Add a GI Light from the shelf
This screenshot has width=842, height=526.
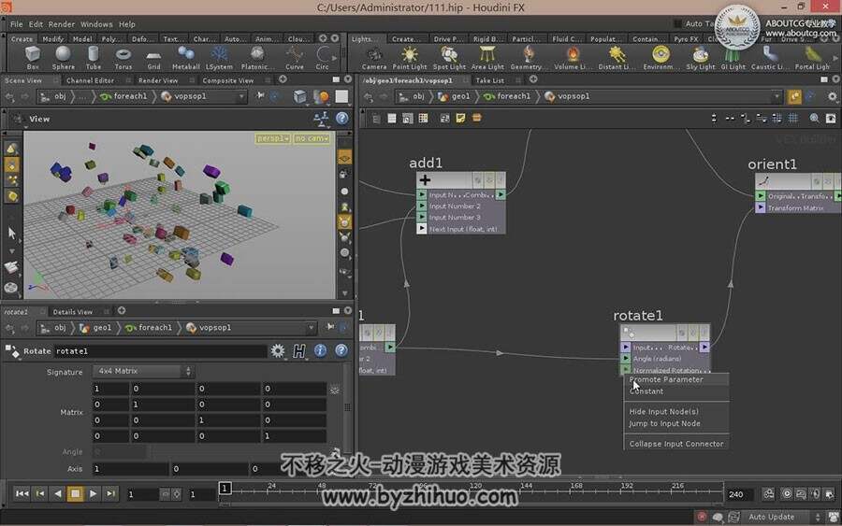click(733, 58)
